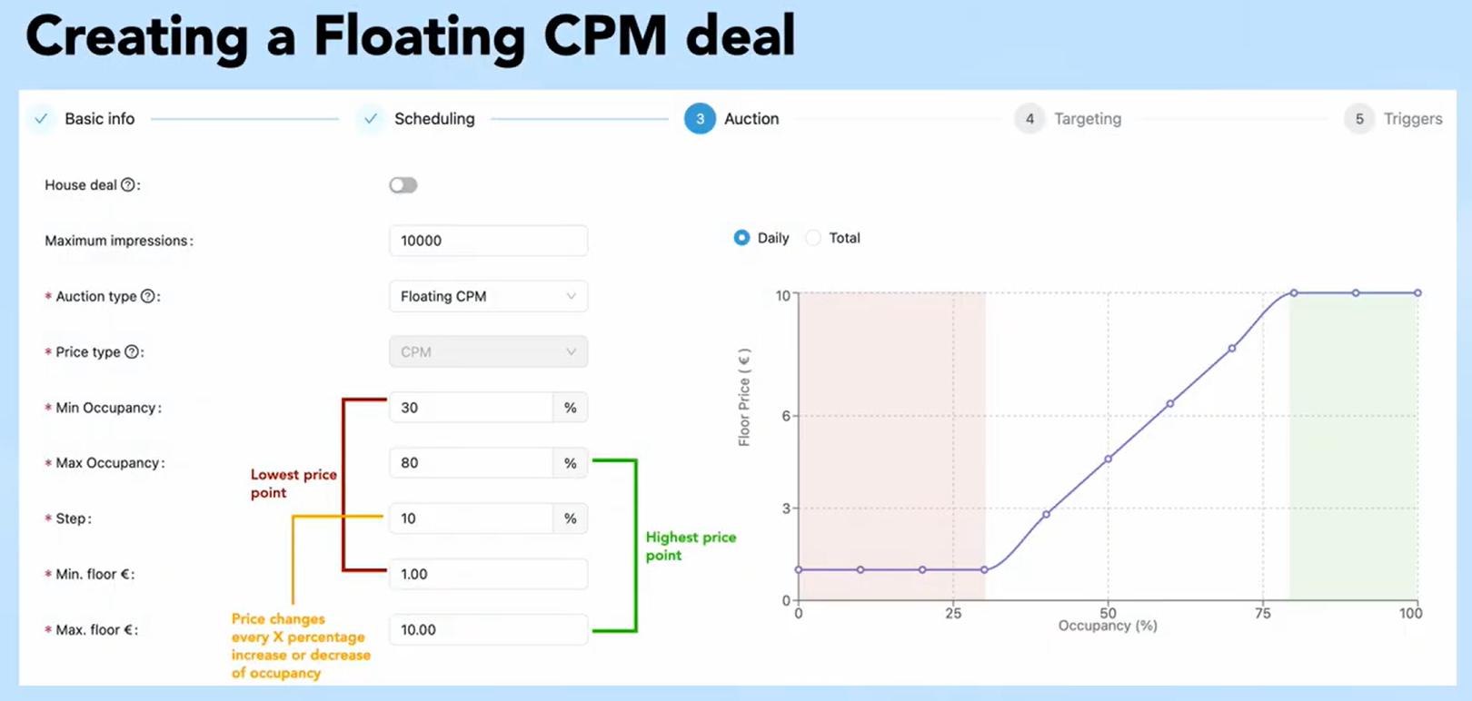Click the Basic info checkmark icon
Screen dimensions: 1472x701
[41, 119]
